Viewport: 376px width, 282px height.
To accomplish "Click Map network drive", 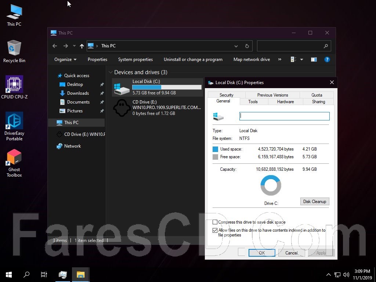I will pyautogui.click(x=252, y=59).
